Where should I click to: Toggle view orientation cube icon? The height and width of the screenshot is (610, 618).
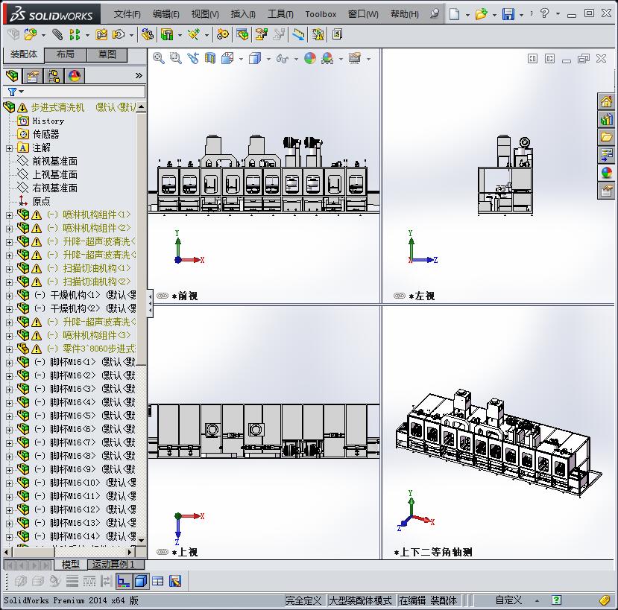click(227, 57)
